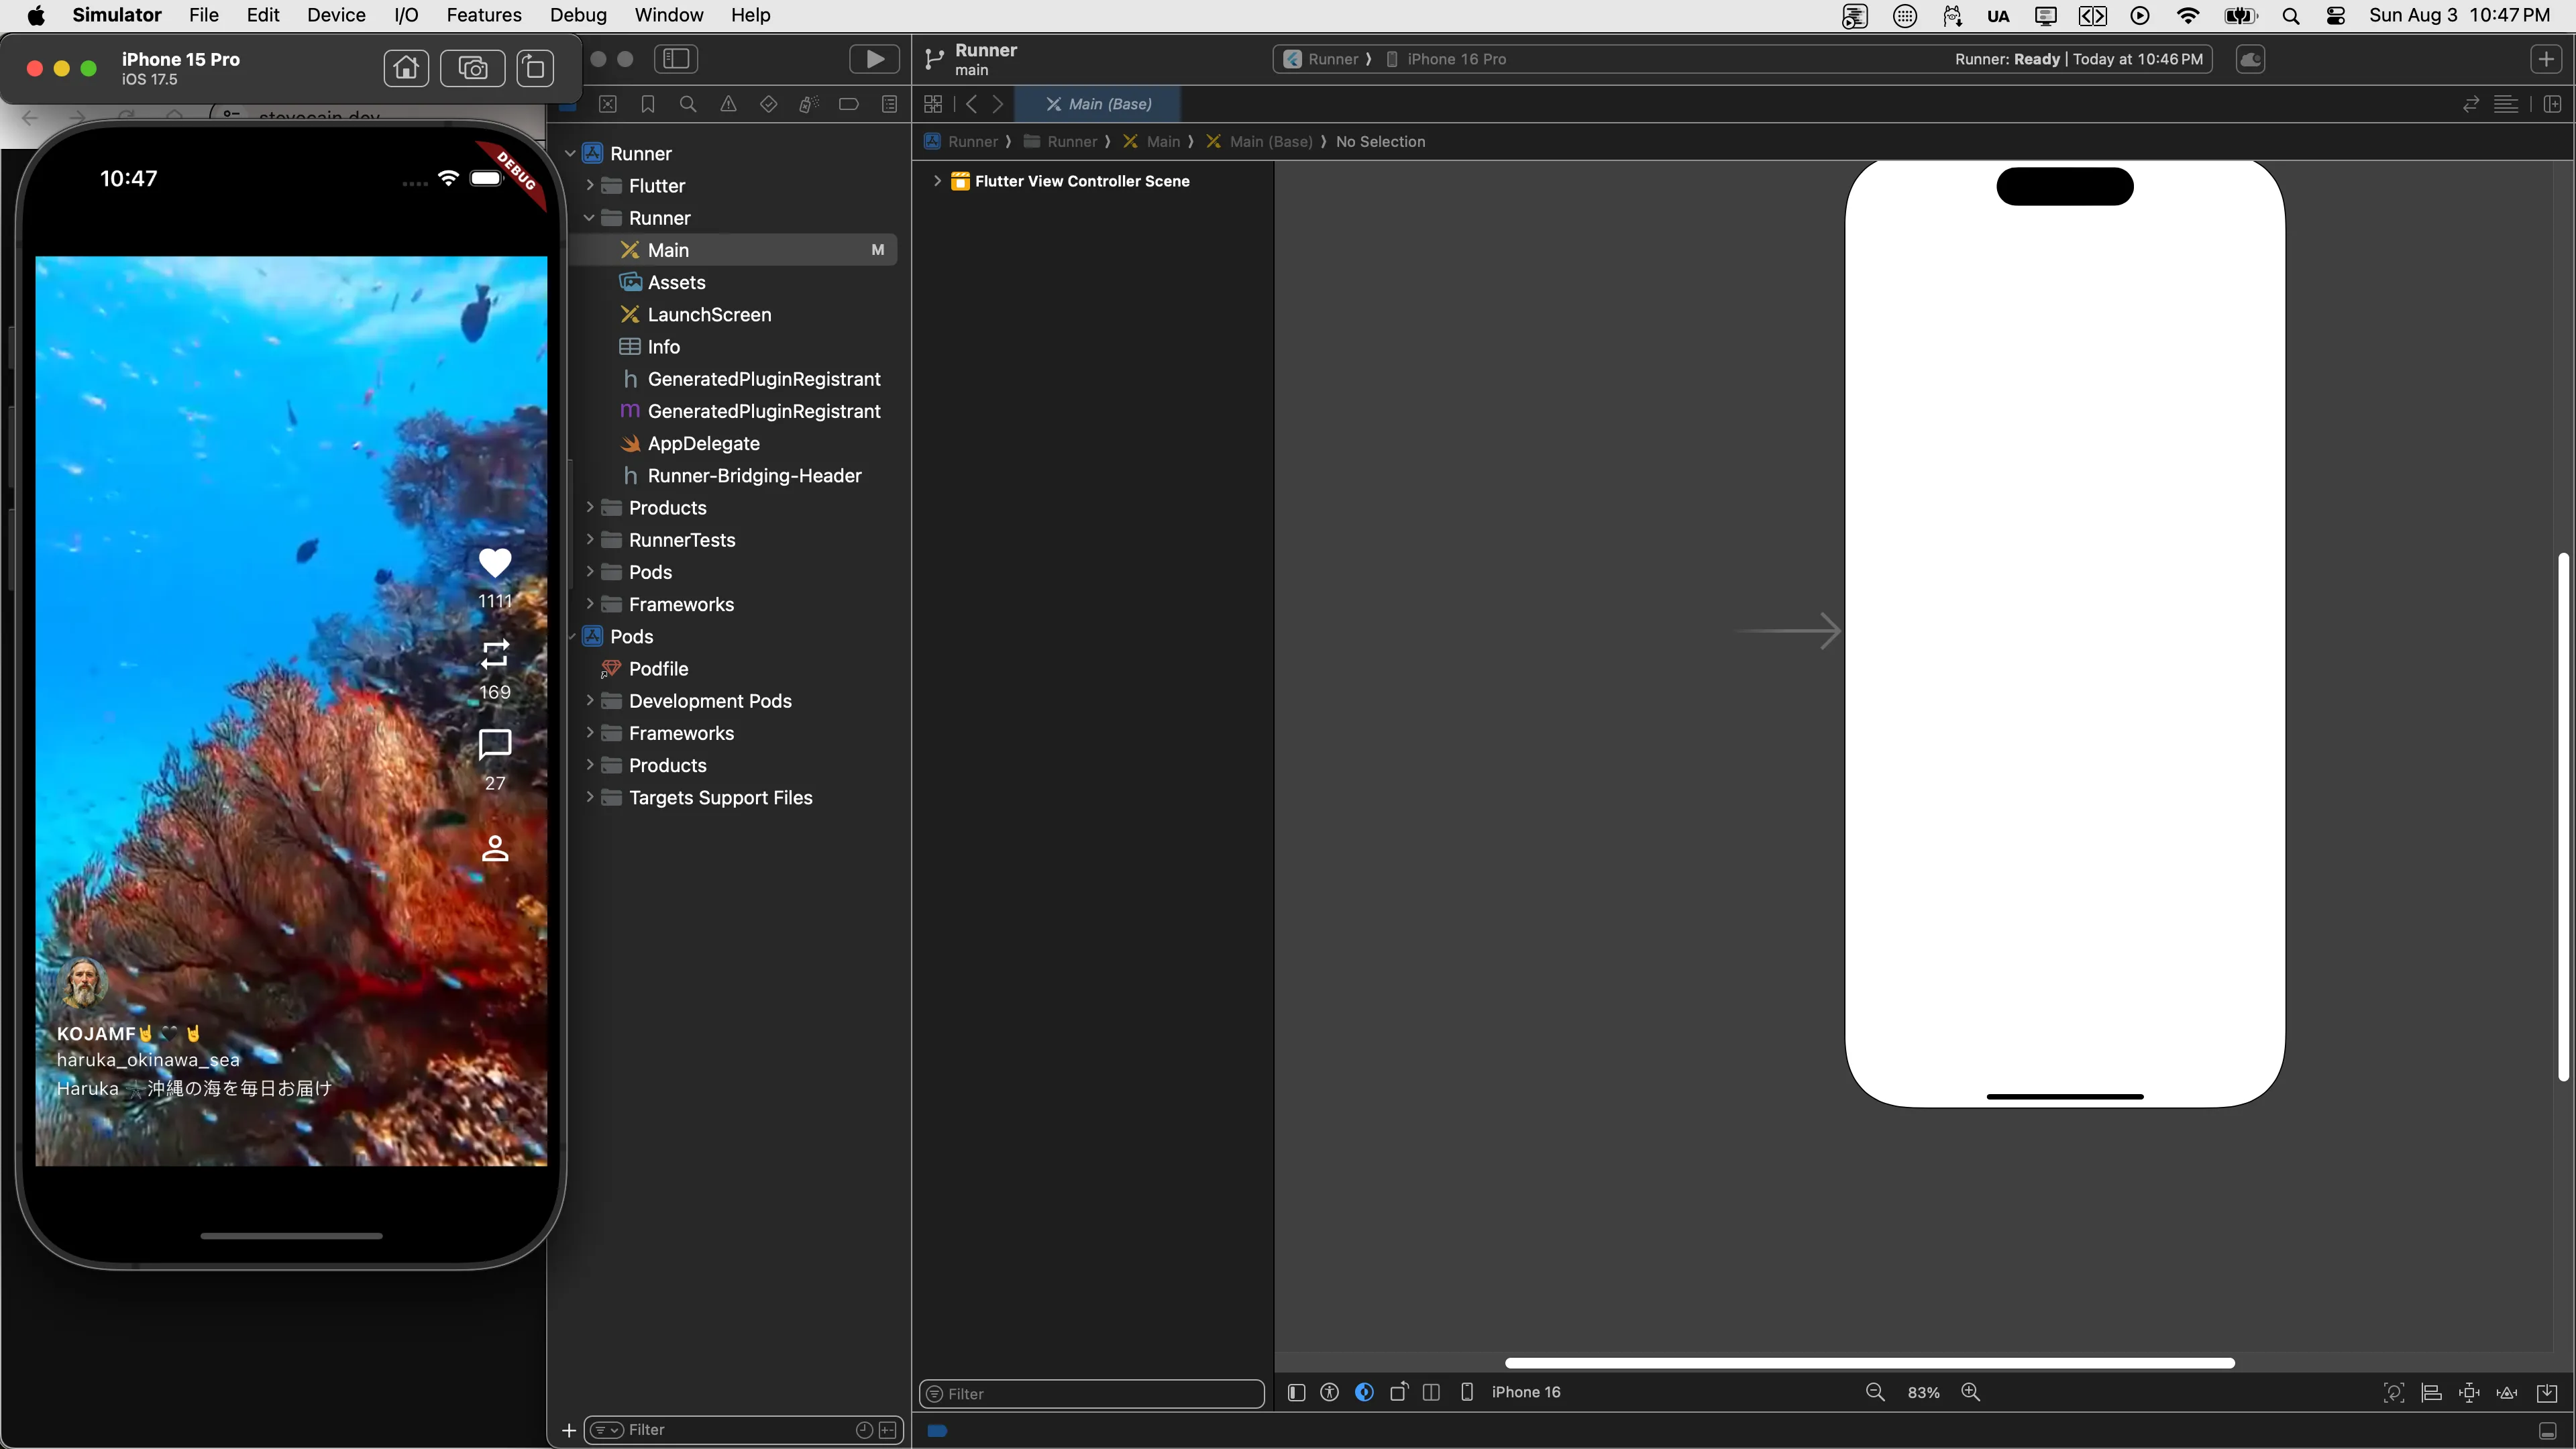Click the Xcode Cloud icon in toolbar

pyautogui.click(x=2251, y=59)
